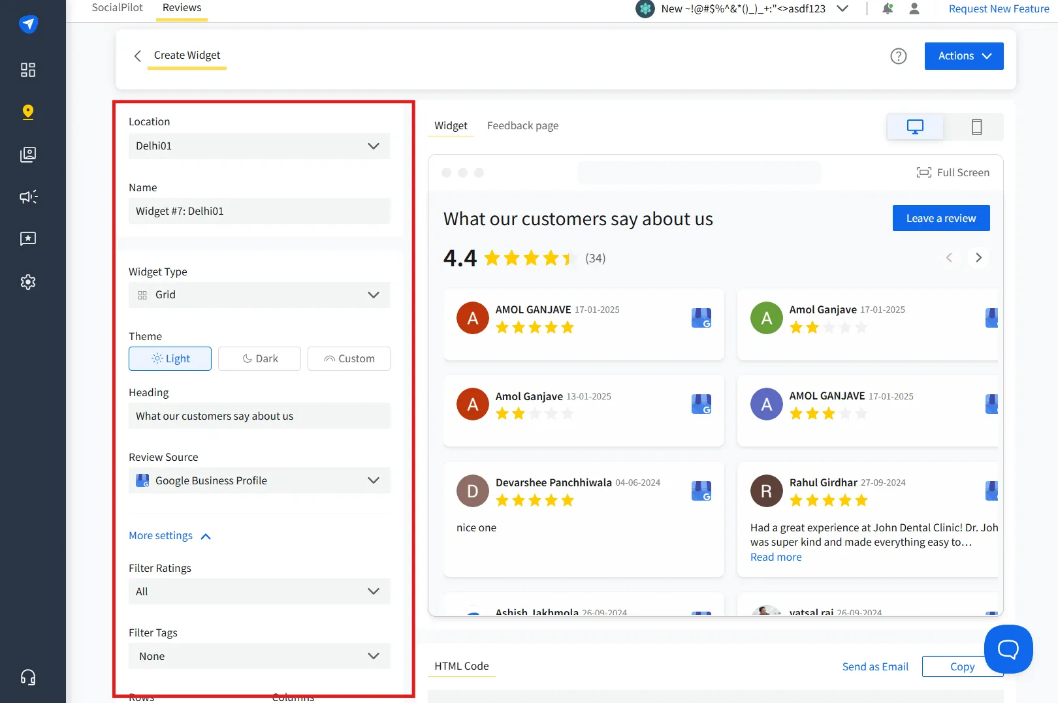Switch preview to mobile view

(x=976, y=127)
